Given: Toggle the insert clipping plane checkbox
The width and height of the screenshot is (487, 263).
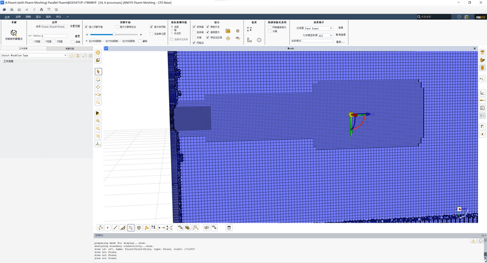Looking at the screenshot, I should pyautogui.click(x=87, y=27).
